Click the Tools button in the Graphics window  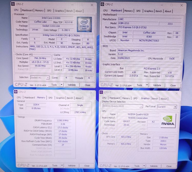point(137,166)
